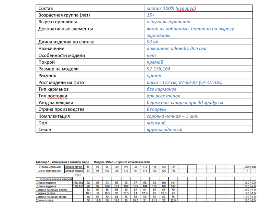Select "бережная стирка при 40 градусах"
The width and height of the screenshot is (274, 204).
pos(185,103)
